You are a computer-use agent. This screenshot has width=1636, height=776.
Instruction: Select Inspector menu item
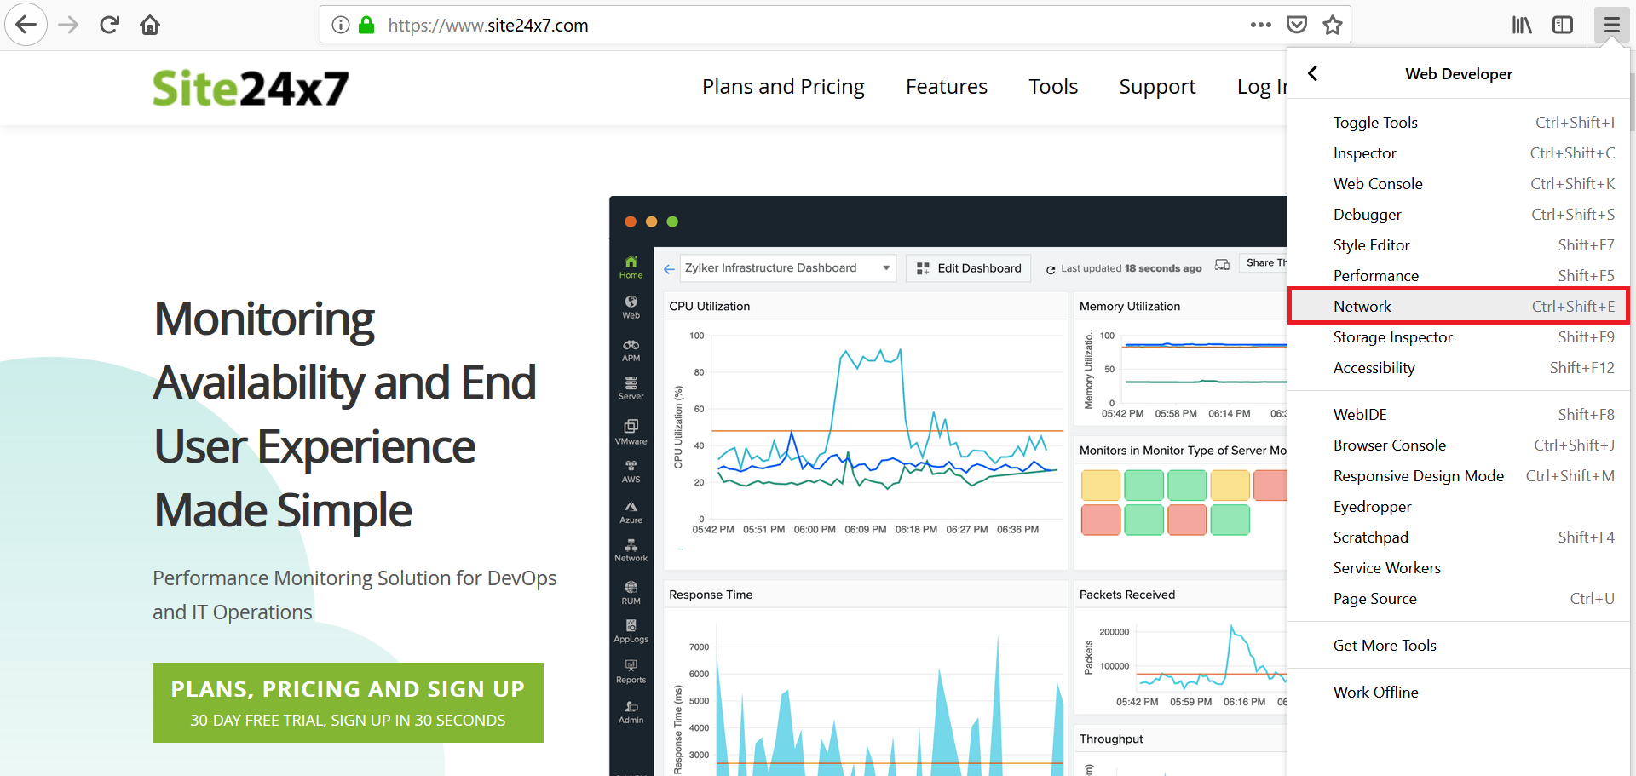pyautogui.click(x=1459, y=153)
